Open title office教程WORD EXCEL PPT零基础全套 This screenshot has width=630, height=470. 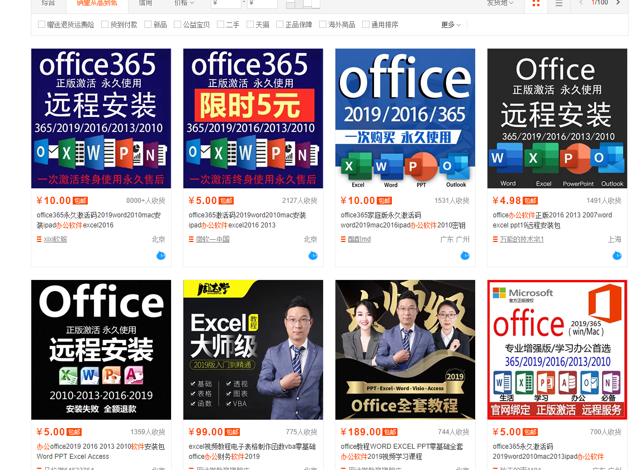click(402, 452)
